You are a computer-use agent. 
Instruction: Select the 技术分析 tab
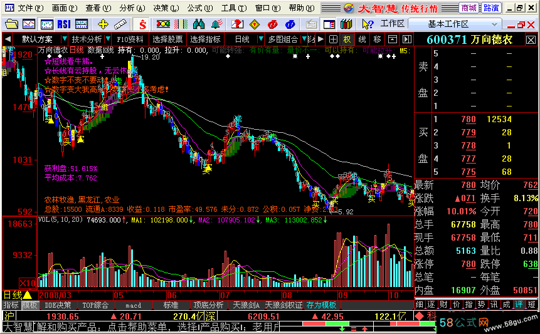coord(87,39)
